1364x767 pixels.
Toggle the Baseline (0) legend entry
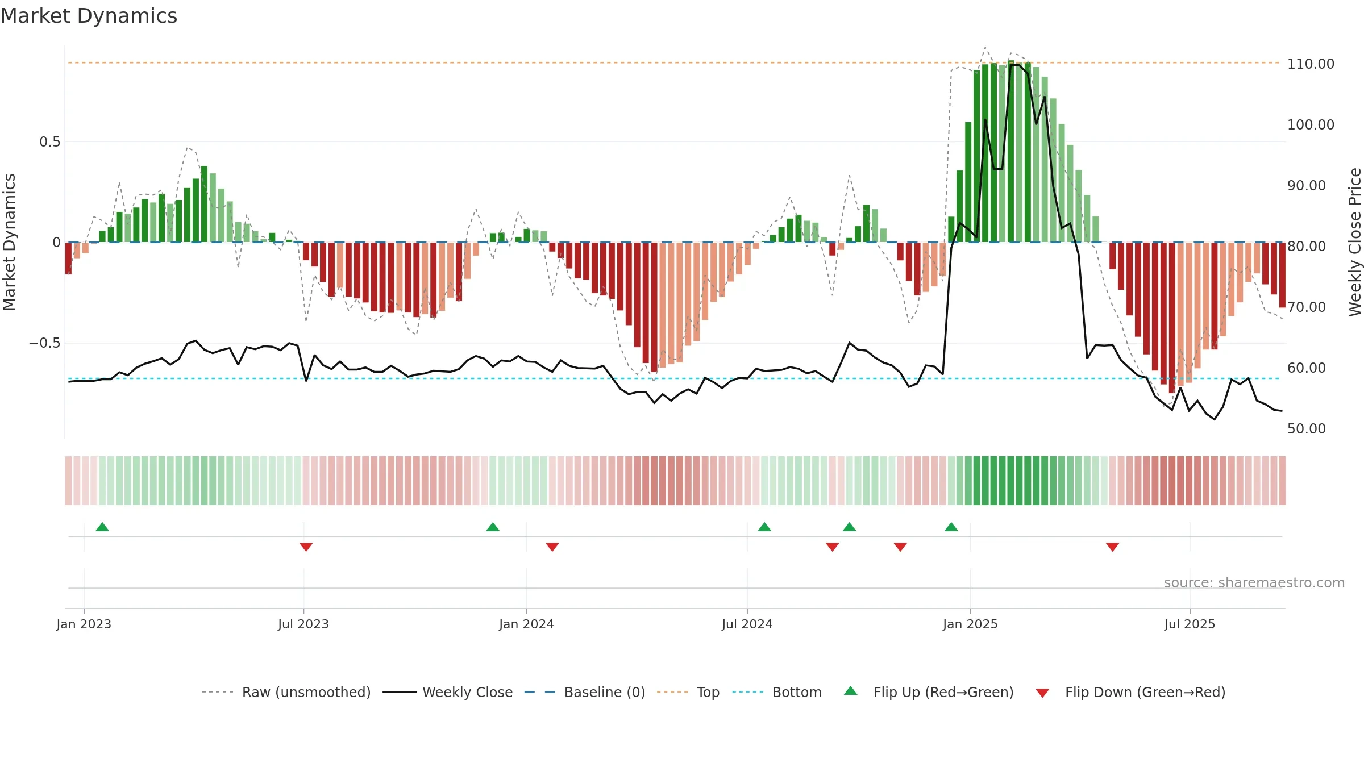pyautogui.click(x=584, y=692)
